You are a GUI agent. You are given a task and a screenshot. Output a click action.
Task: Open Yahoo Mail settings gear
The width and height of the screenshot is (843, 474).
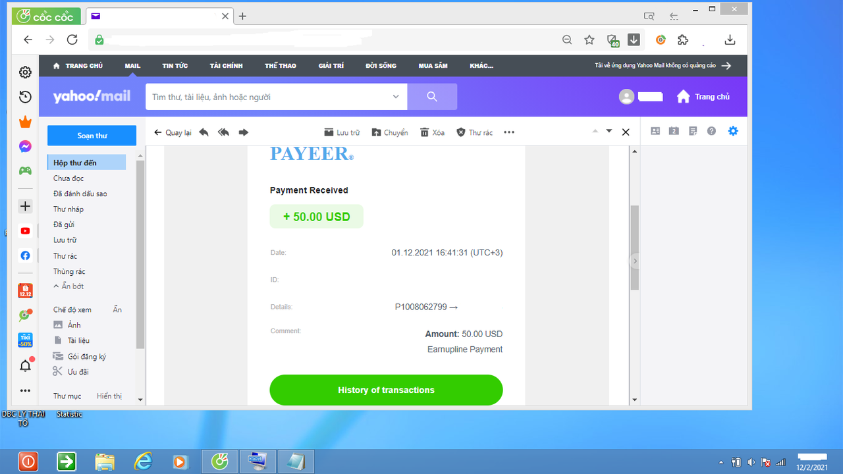733,131
